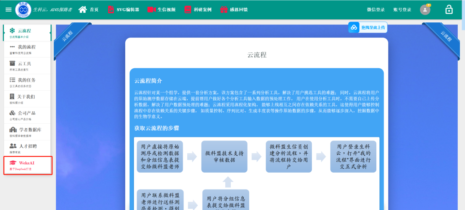
Task: Click the 云流程简介 heading
Action: click(148, 81)
